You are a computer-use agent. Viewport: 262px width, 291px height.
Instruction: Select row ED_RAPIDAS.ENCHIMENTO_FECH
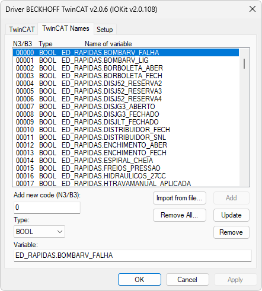(126, 153)
